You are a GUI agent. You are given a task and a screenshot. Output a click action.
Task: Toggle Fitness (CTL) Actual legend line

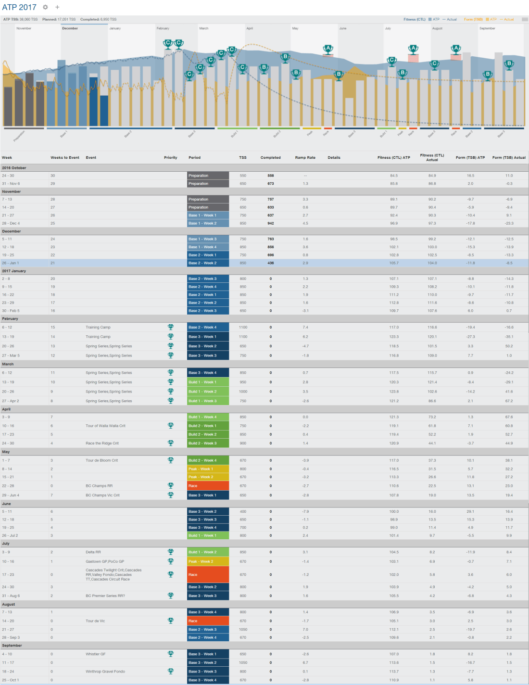pos(450,20)
